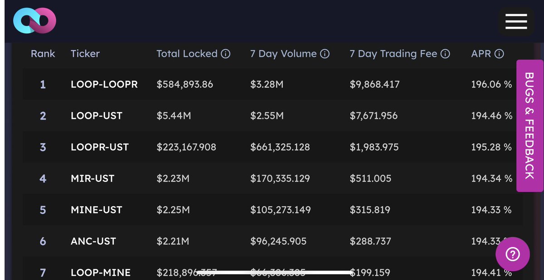This screenshot has width=544, height=280.
Task: Select trading fee $511.005
Action: (370, 178)
